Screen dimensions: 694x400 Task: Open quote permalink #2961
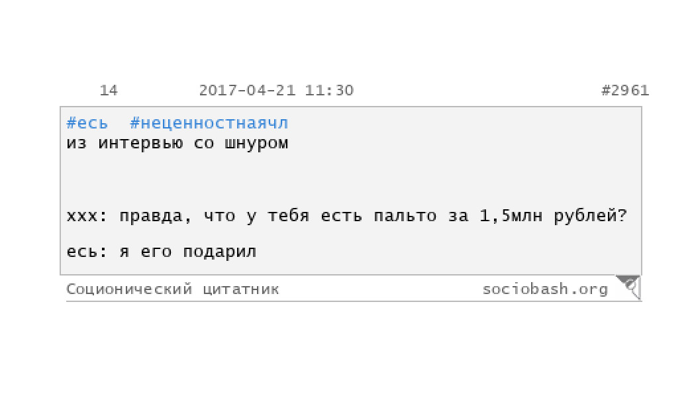tap(625, 90)
